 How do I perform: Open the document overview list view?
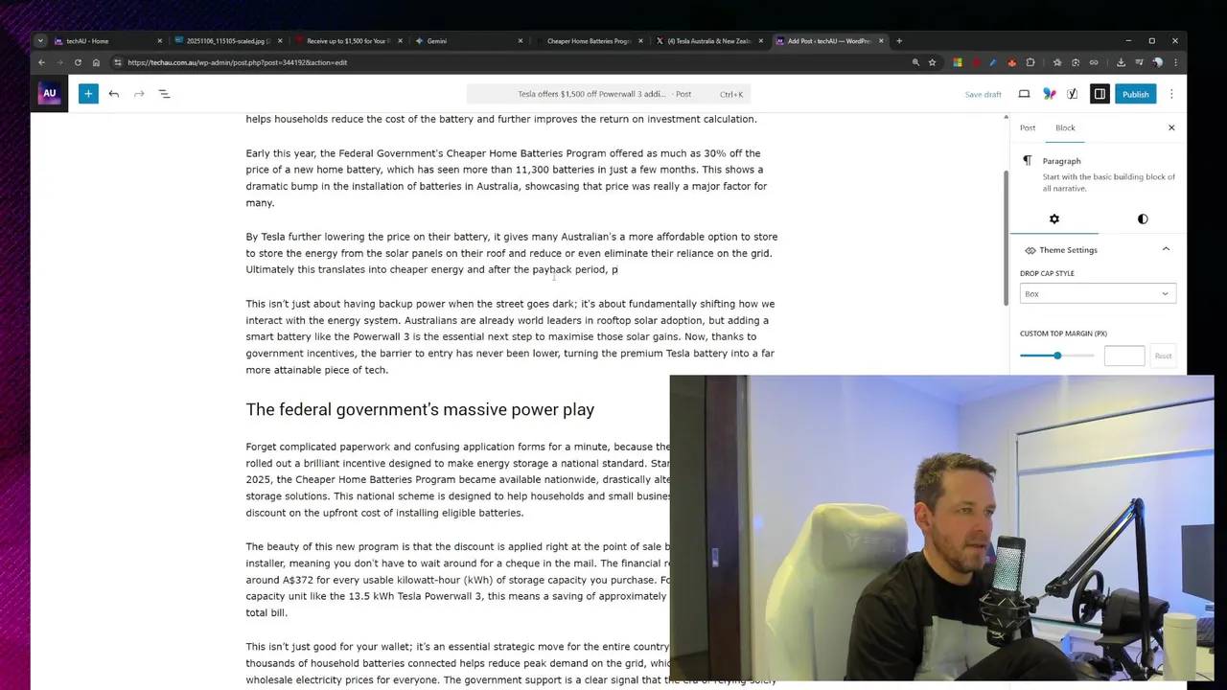pyautogui.click(x=164, y=94)
